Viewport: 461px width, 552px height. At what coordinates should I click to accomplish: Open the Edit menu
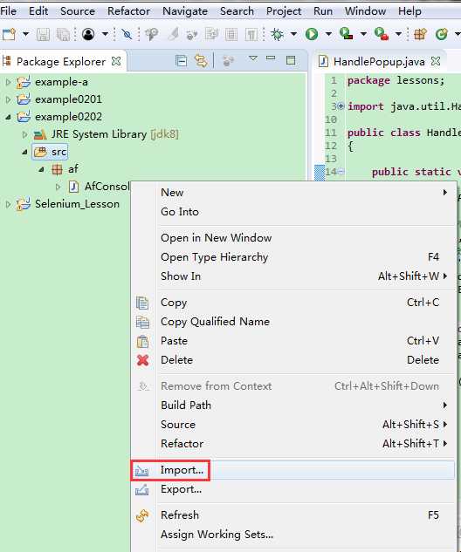click(38, 11)
